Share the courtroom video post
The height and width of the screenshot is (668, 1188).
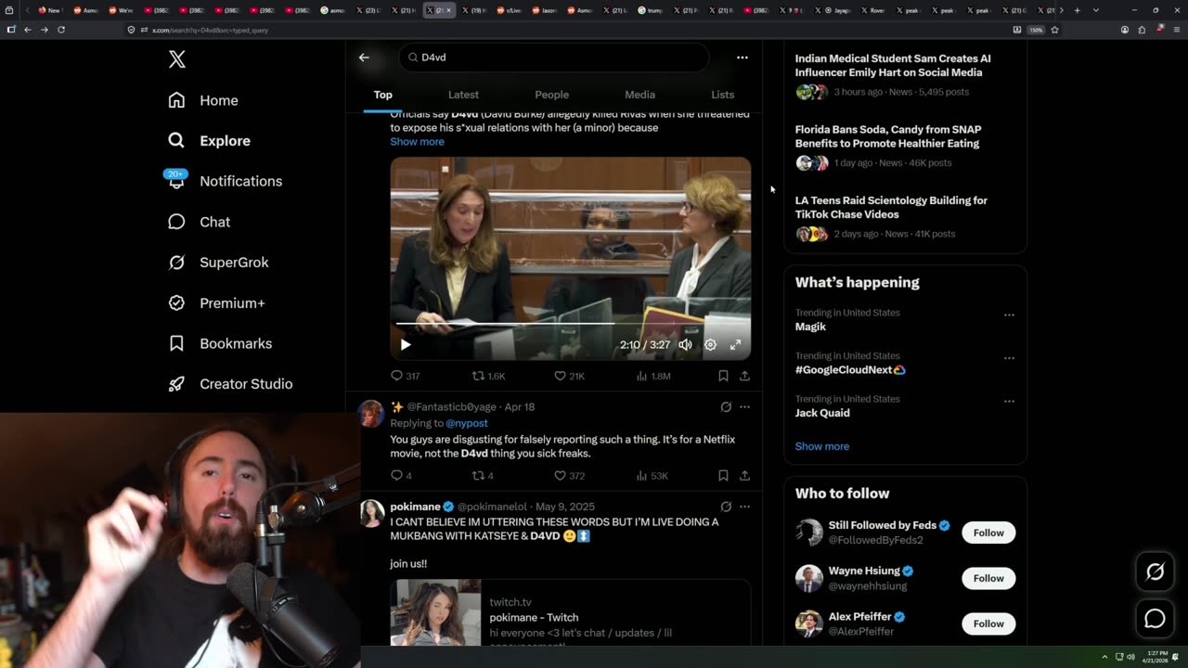pos(744,376)
